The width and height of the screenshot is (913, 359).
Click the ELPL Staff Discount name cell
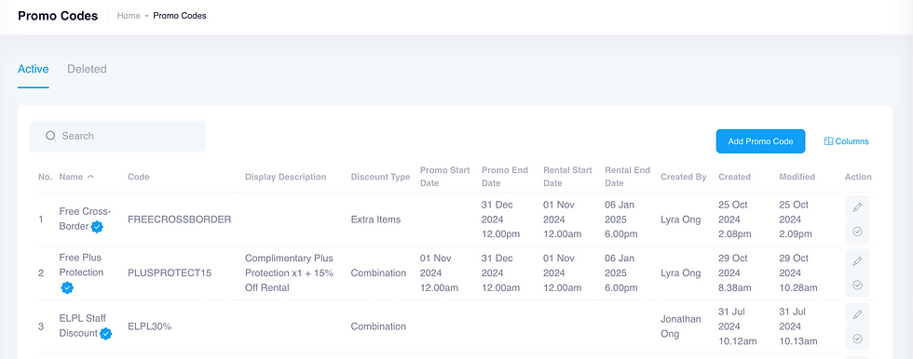coord(86,326)
